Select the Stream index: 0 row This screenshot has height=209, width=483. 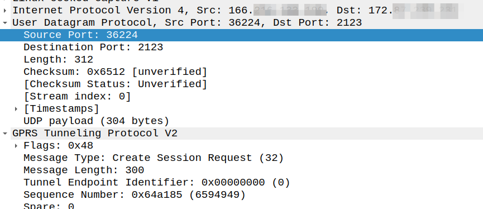coord(241,97)
